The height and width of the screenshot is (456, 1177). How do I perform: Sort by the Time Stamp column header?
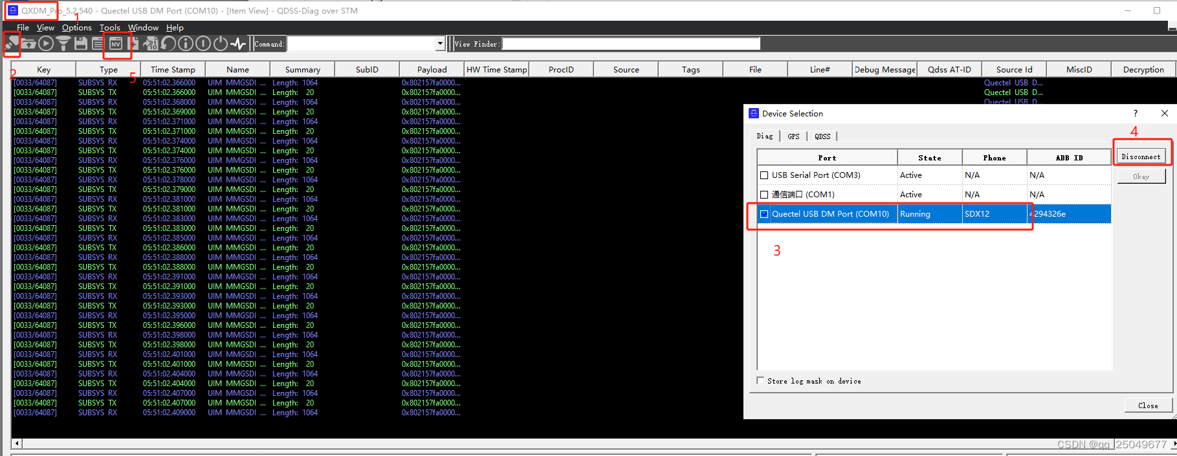coord(173,69)
